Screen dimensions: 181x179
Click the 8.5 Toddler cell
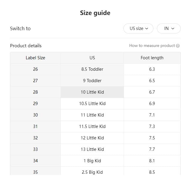point(92,69)
